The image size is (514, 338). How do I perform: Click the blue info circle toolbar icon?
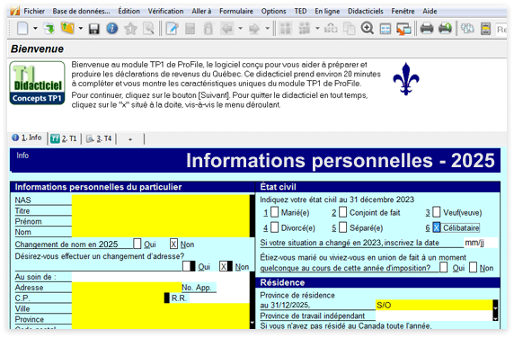(112, 29)
